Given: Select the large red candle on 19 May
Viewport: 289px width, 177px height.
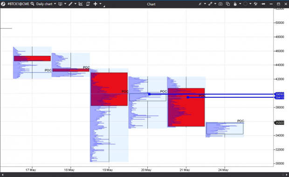Looking at the screenshot, I should [109, 89].
